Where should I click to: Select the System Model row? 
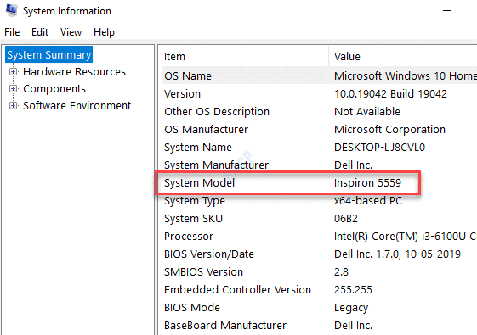click(x=320, y=183)
